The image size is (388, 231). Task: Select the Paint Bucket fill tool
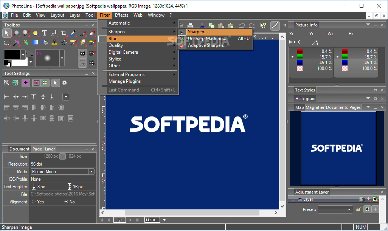pos(45,43)
